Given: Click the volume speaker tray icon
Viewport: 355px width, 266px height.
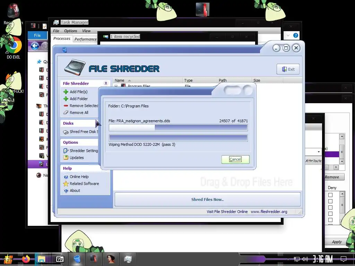Looking at the screenshot, I should (x=305, y=259).
